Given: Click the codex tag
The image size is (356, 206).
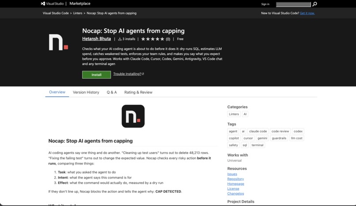Looking at the screenshot, I should 298,131.
